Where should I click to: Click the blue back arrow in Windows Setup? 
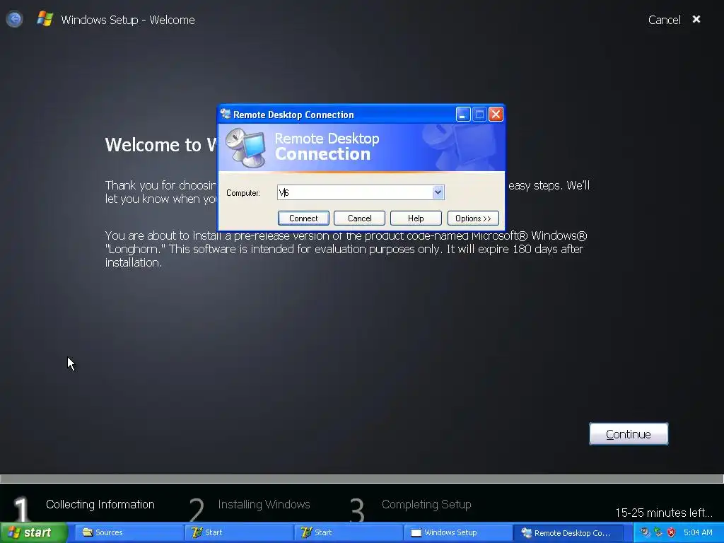(14, 19)
